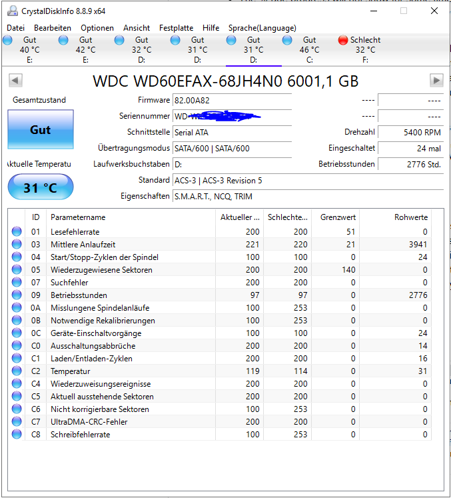Click the Standard ACS-3 field

[308, 181]
